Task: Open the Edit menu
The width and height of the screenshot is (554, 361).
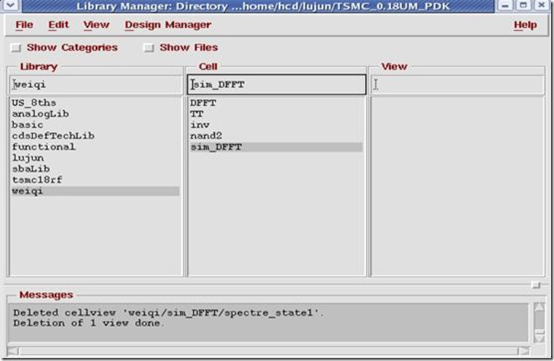Action: pyautogui.click(x=58, y=25)
